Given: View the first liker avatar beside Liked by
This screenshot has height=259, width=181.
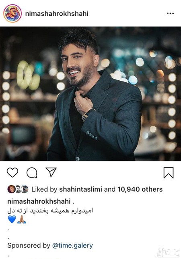Looking at the screenshot, I should pyautogui.click(x=11, y=189).
